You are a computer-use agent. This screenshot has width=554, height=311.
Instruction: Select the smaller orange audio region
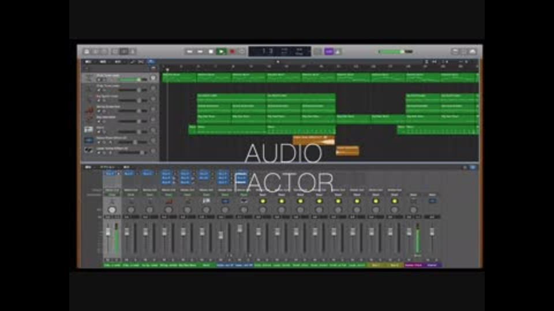tap(347, 150)
